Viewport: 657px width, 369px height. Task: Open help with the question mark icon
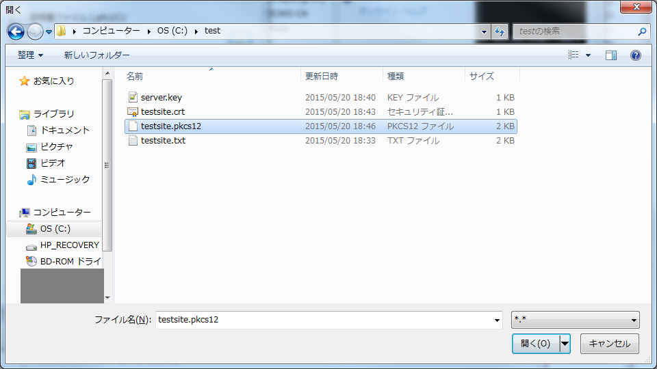point(635,55)
